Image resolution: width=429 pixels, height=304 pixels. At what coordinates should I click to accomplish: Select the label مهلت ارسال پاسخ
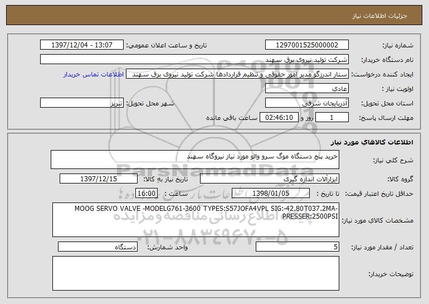coord(386,118)
